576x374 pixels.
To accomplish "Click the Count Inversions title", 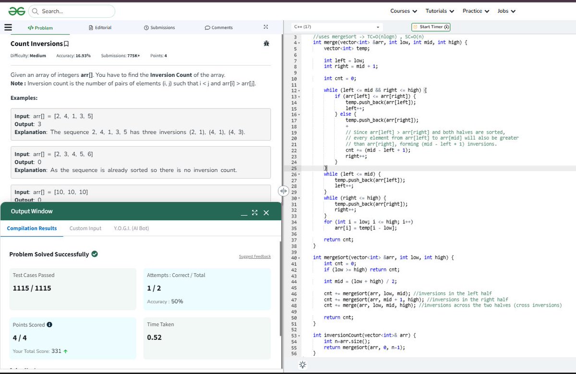I will (36, 44).
